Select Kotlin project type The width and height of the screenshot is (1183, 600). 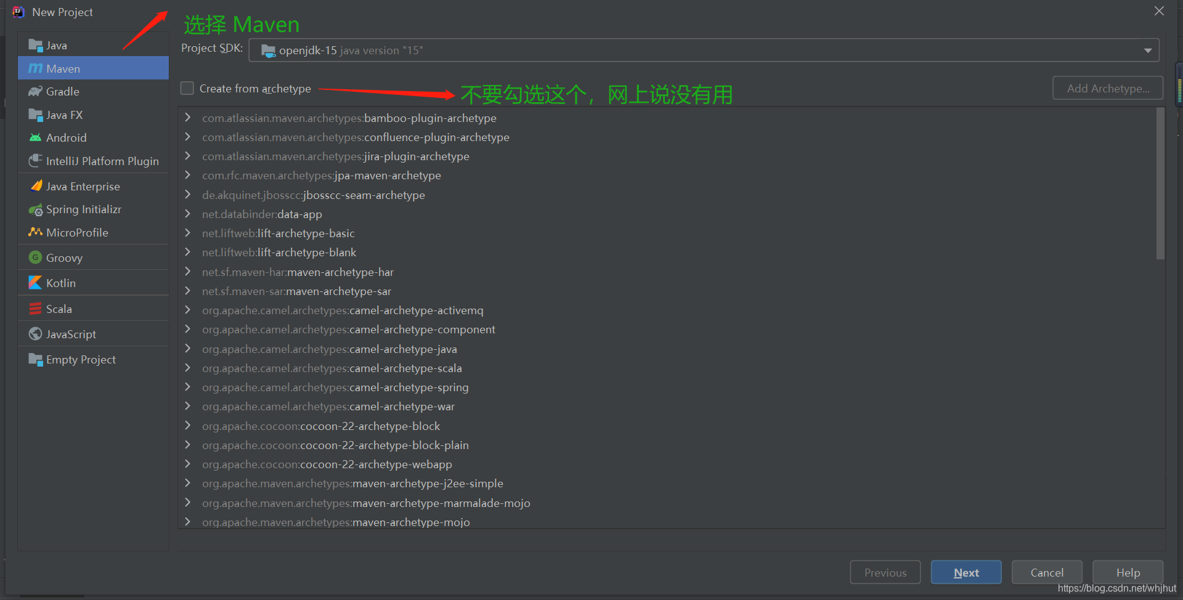[93, 283]
